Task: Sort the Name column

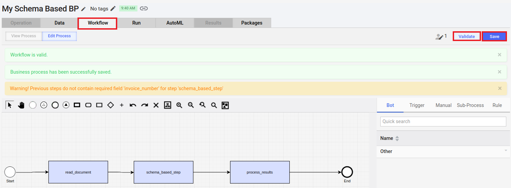Action: click(397, 138)
